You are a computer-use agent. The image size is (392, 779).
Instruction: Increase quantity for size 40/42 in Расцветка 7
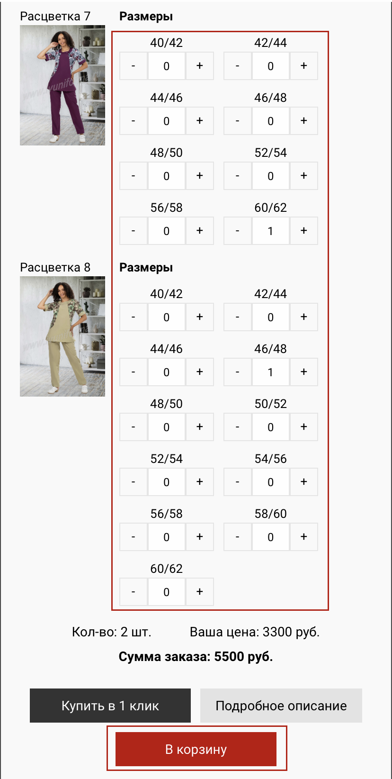point(199,66)
